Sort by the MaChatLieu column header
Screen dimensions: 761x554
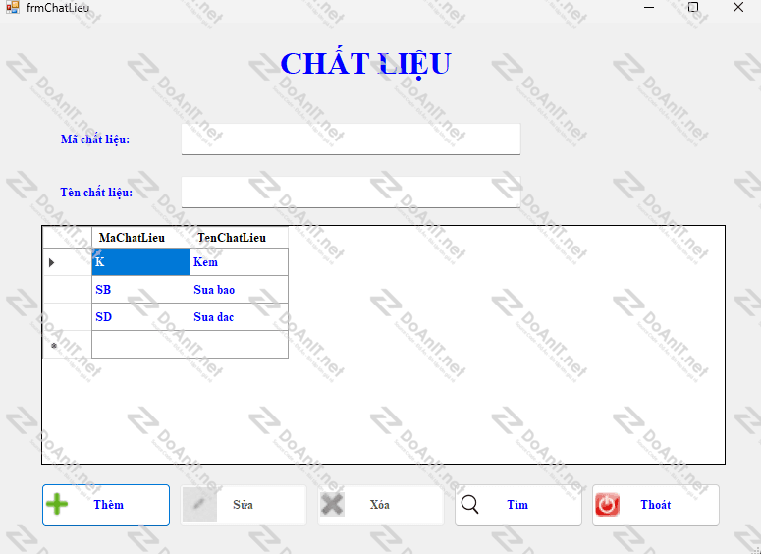point(140,238)
